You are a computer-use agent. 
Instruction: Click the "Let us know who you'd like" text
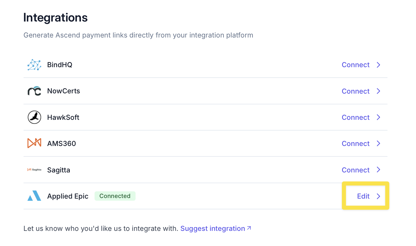coord(101,229)
